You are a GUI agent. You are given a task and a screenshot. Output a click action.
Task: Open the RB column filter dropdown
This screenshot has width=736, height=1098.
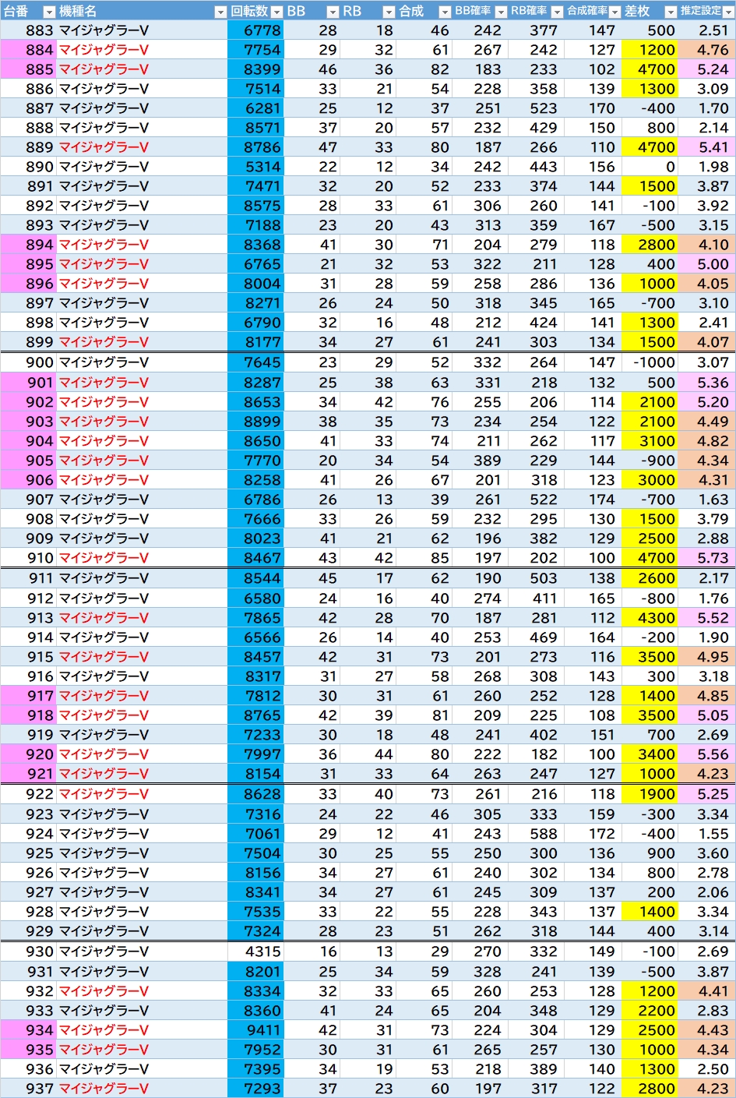point(389,12)
